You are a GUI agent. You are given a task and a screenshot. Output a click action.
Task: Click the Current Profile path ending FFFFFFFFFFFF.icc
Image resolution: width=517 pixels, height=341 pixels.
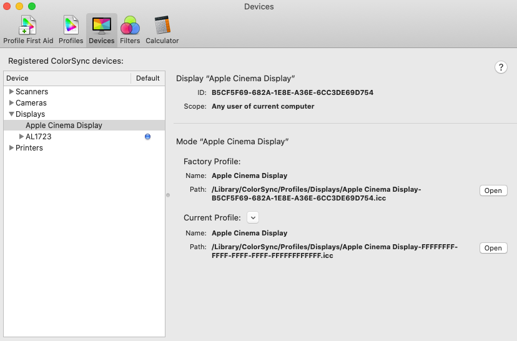click(334, 251)
